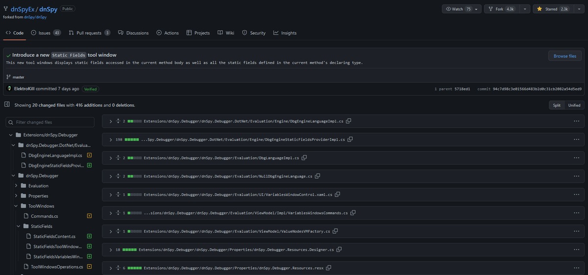Open the Insights tab
The height and width of the screenshot is (275, 588).
[285, 33]
